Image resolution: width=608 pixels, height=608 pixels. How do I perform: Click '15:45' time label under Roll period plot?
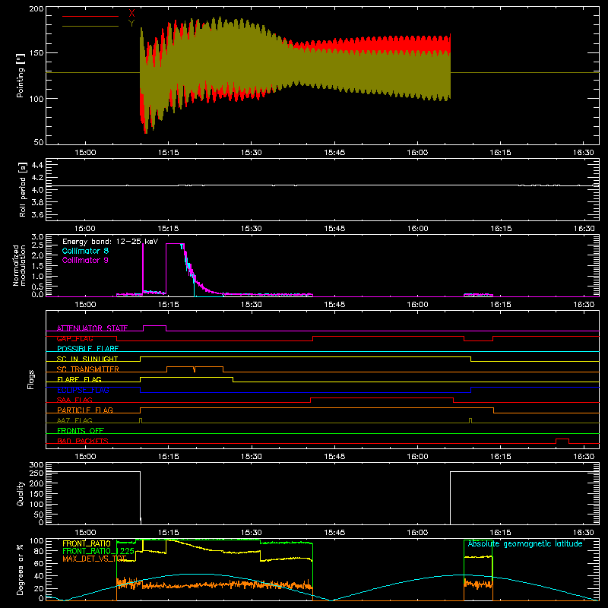[x=334, y=229]
